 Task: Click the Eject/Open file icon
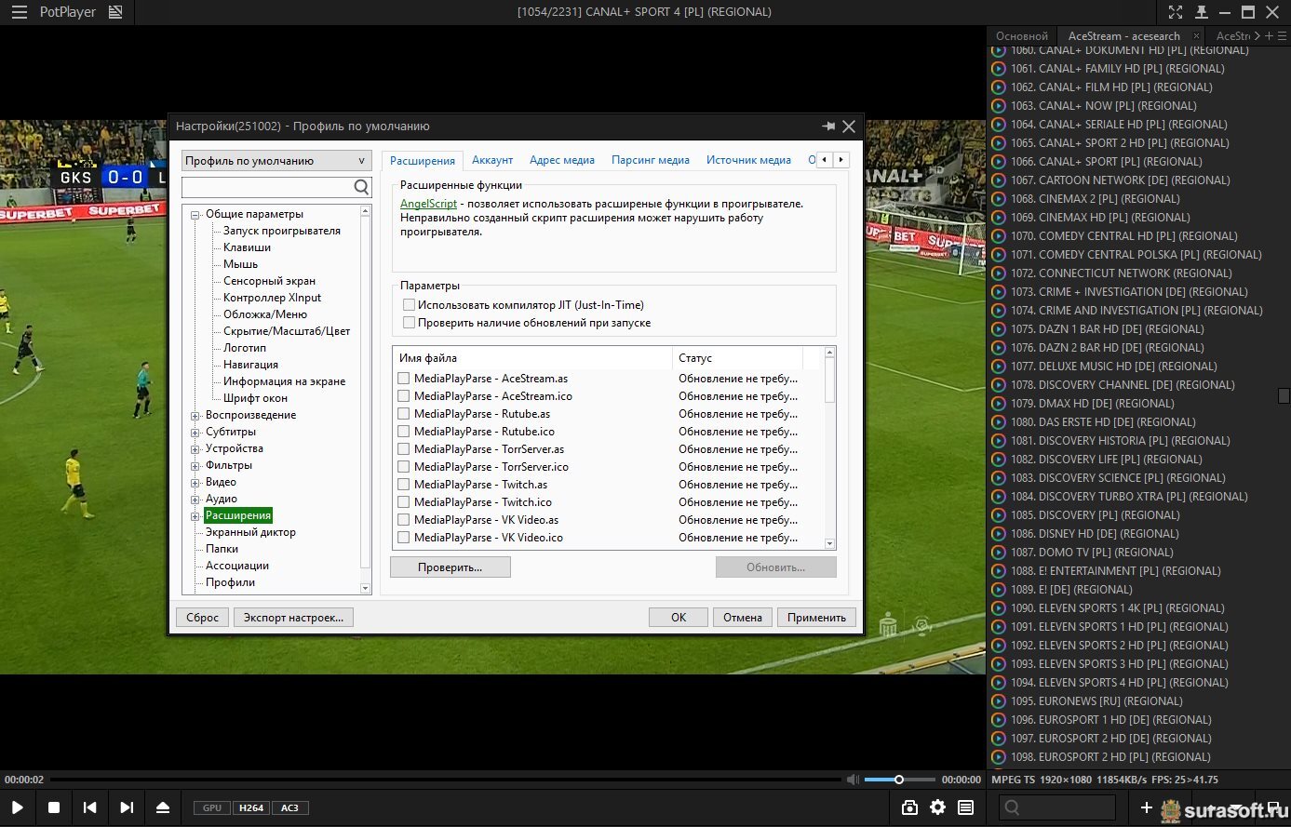(163, 807)
